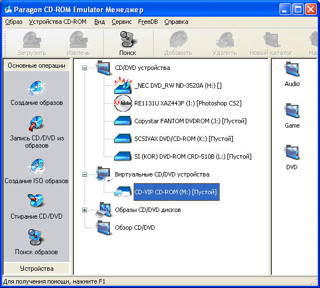320x288 pixels.
Task: Click the Paragon app icon in the title bar
Action: (8, 9)
